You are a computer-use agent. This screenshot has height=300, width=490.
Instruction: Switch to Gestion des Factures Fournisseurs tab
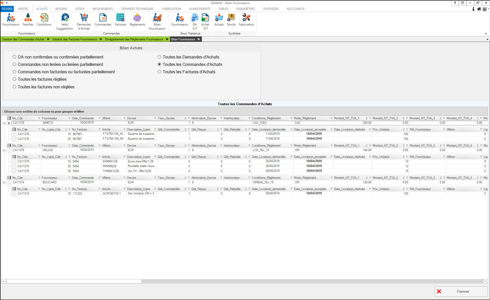click(75, 39)
